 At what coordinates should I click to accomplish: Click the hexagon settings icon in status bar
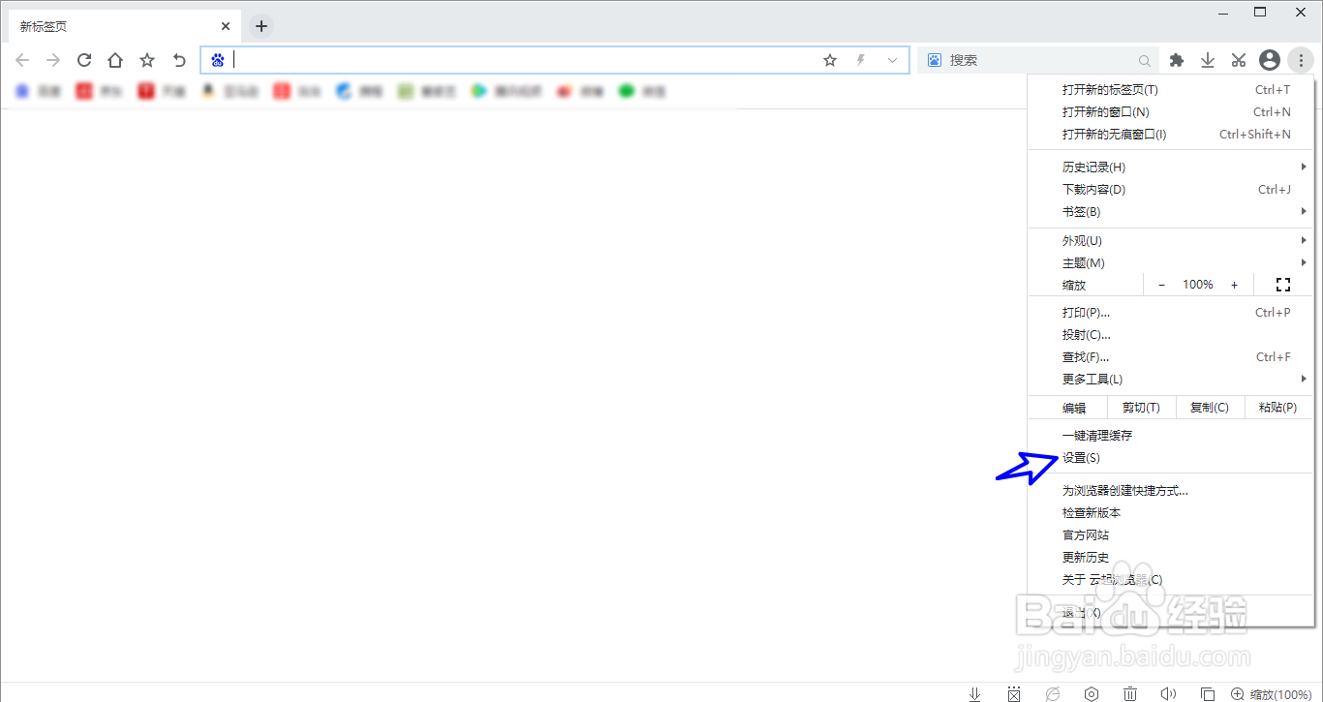(1092, 693)
